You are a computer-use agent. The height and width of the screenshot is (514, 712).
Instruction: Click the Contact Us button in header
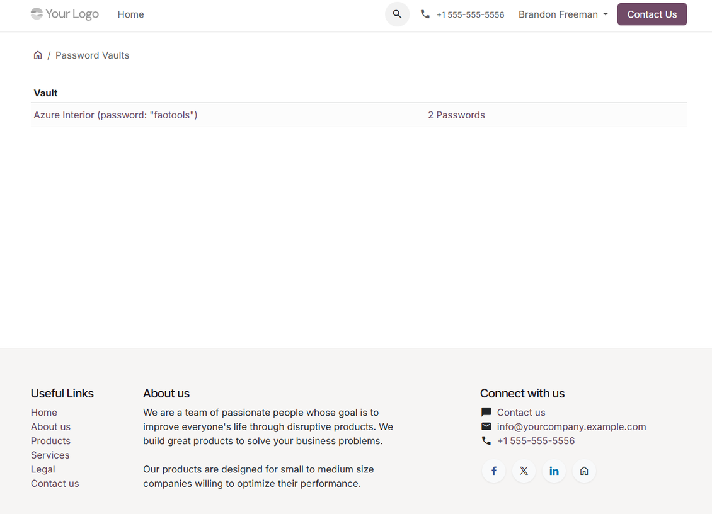652,14
